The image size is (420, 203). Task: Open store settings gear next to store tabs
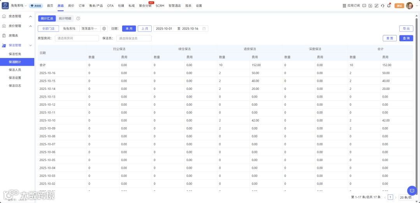[104, 28]
